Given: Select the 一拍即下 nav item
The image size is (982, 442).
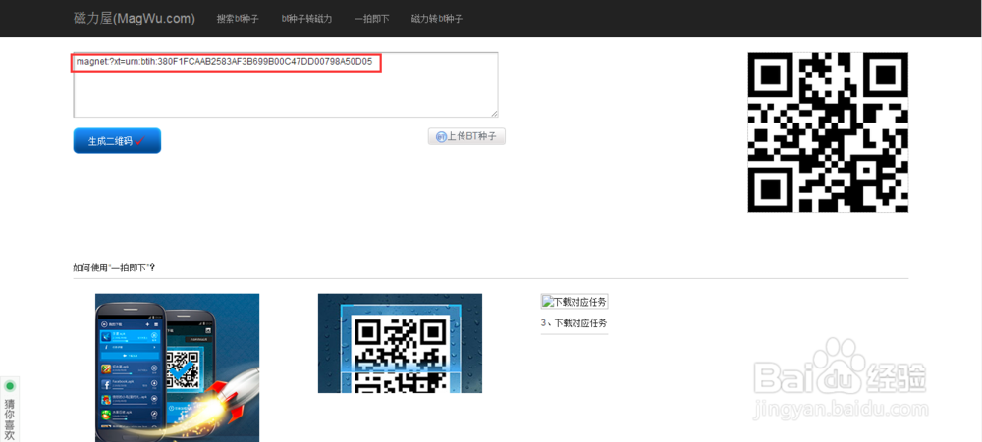Looking at the screenshot, I should pos(371,19).
